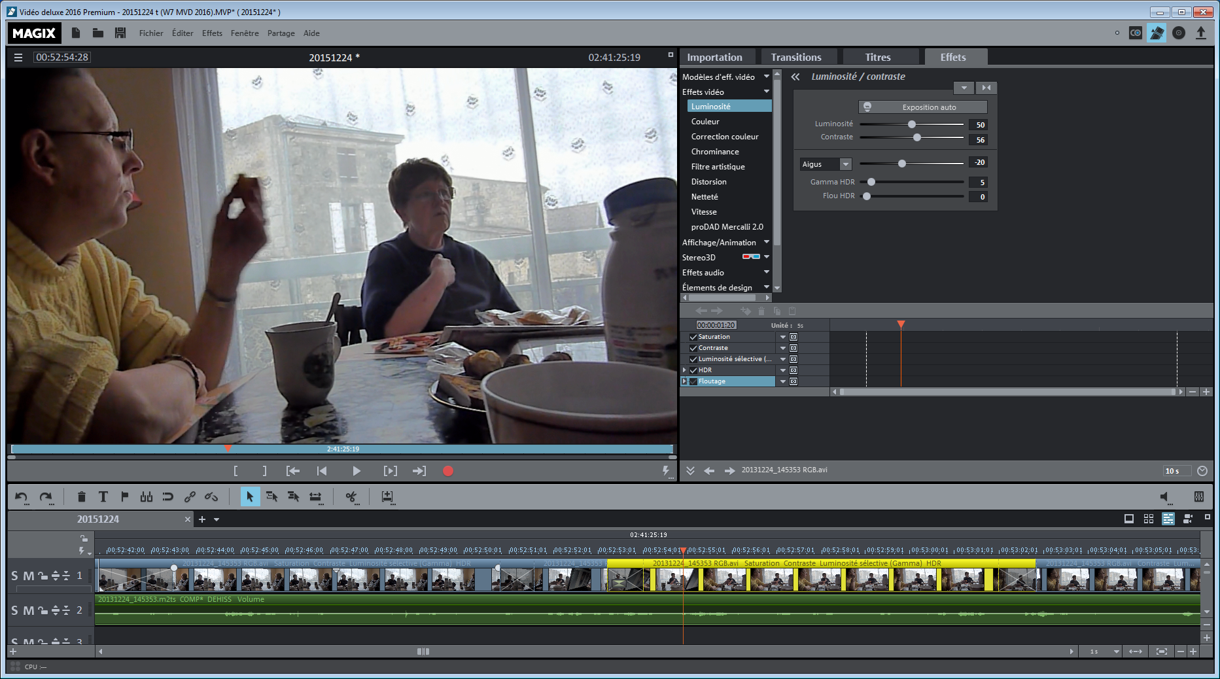Expand the Affichage/Animation category

pos(767,242)
